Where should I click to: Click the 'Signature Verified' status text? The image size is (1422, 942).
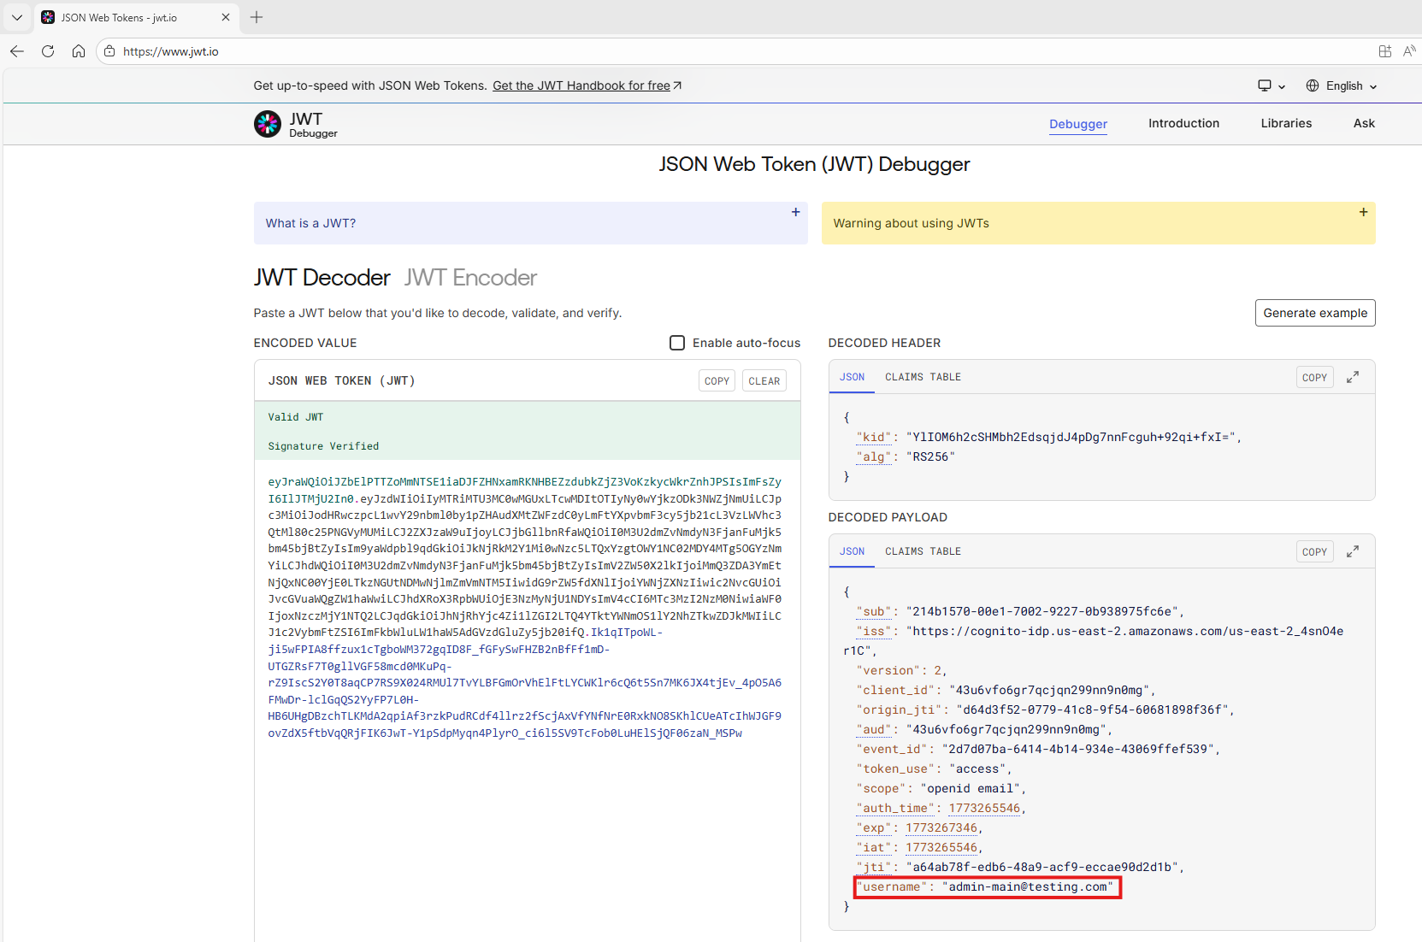[x=323, y=446]
